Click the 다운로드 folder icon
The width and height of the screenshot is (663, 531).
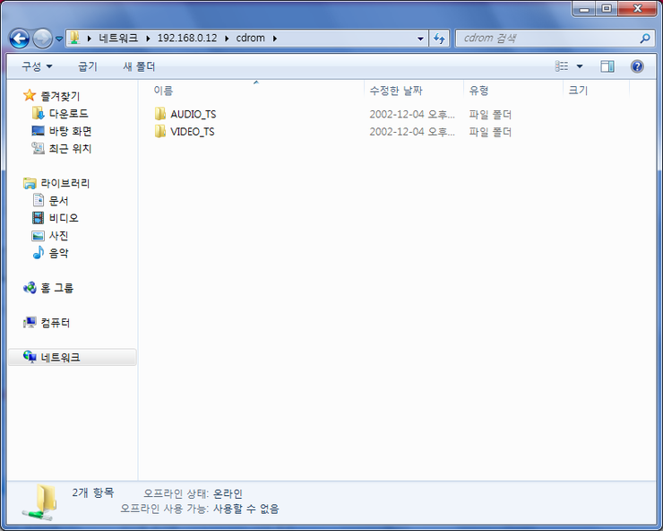coord(38,113)
